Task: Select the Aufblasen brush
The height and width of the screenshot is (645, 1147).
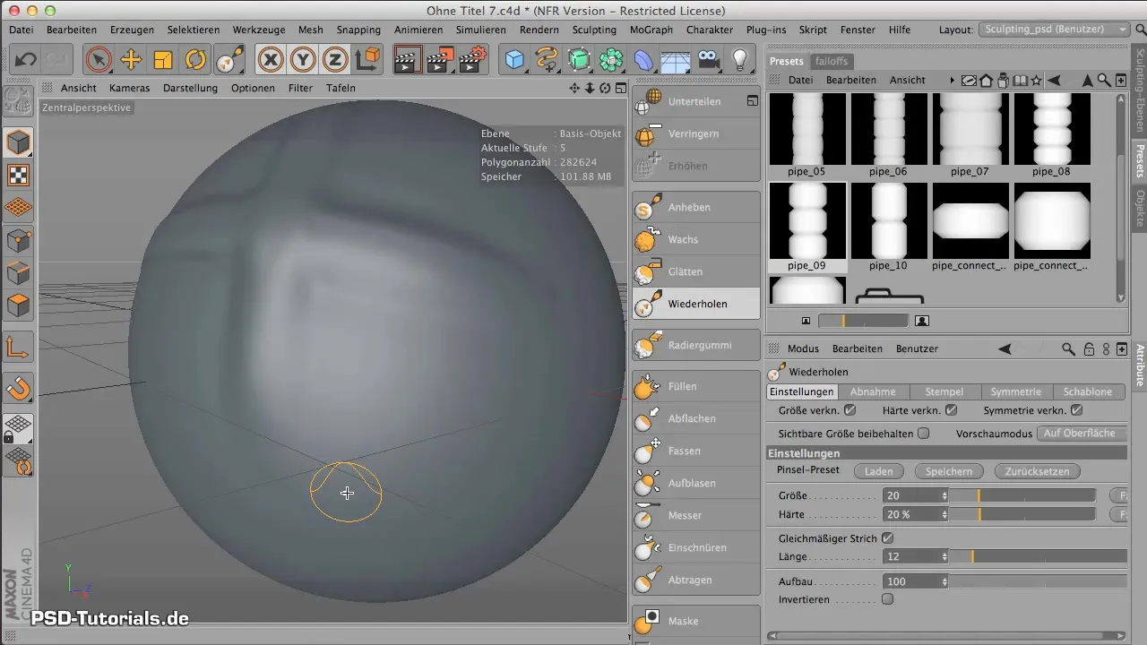Action: pos(696,483)
